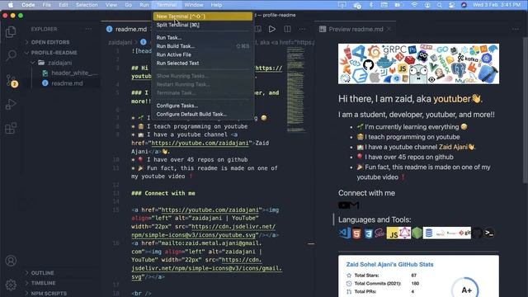Open Wi-Fi status in menu bar

(414, 5)
